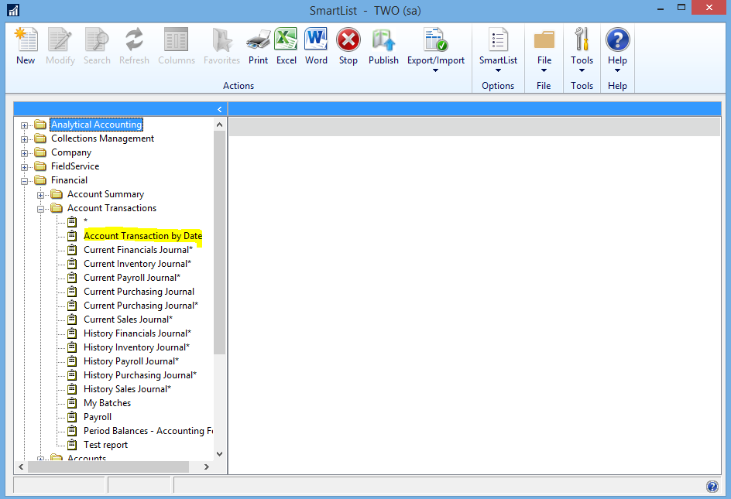Export results with the Excel icon
Viewport: 731px width, 499px height.
point(287,39)
